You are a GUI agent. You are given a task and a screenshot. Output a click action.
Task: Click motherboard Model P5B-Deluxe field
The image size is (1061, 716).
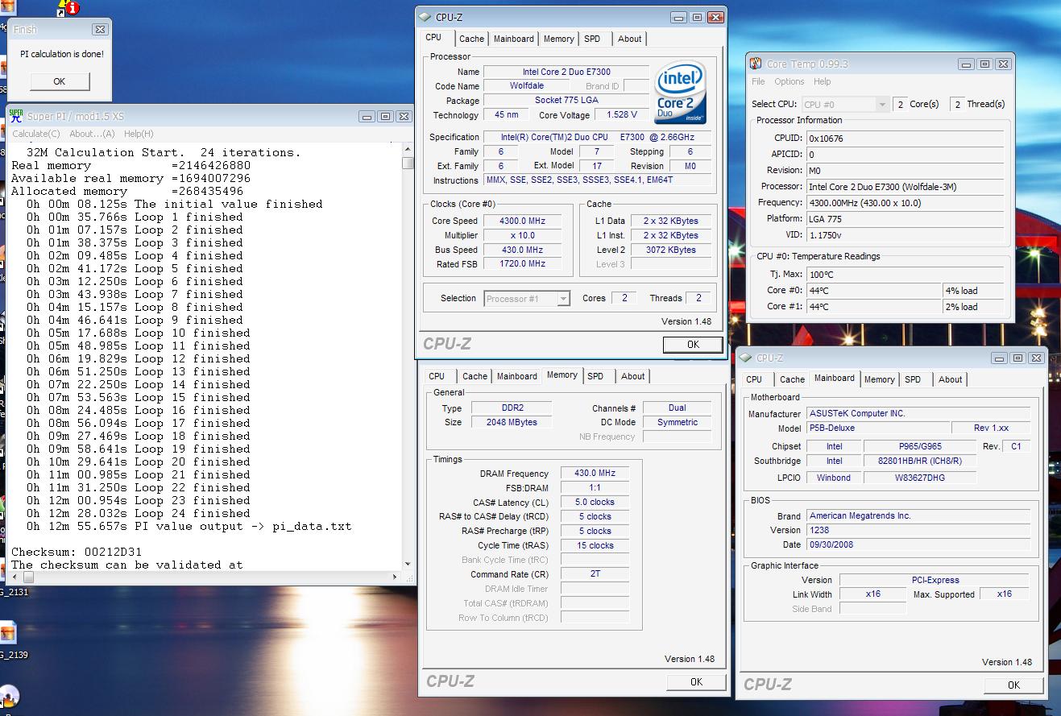(x=877, y=428)
